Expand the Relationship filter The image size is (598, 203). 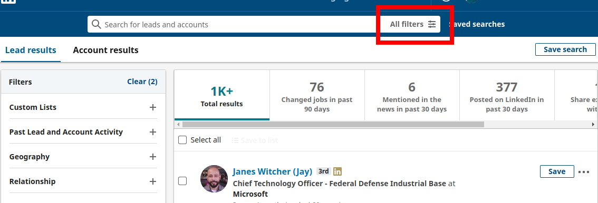(x=83, y=181)
